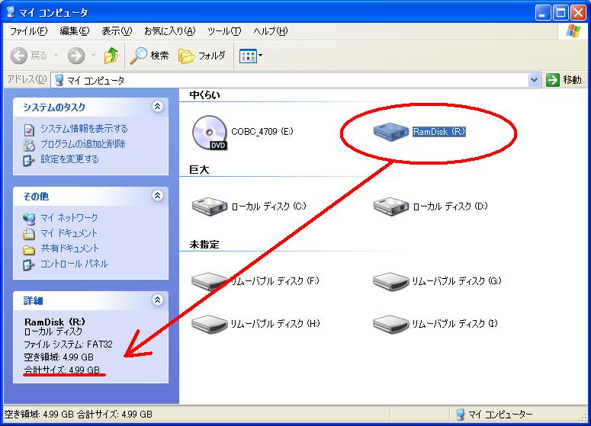591x426 pixels.
Task: Minimize the マイ コンピュータ window
Action: (x=543, y=13)
